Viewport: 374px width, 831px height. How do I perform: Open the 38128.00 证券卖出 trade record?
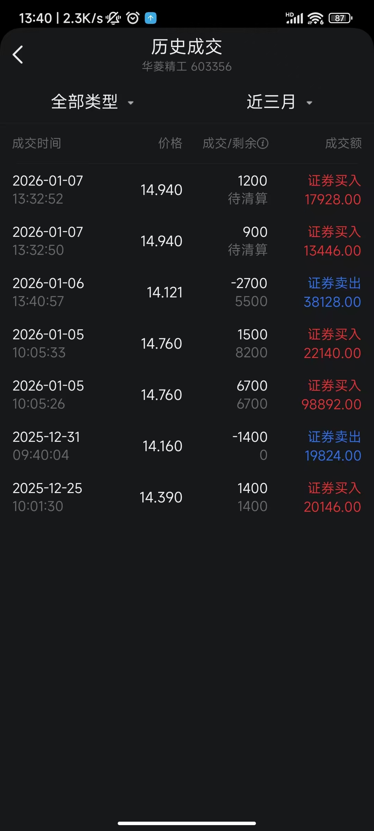(x=187, y=292)
